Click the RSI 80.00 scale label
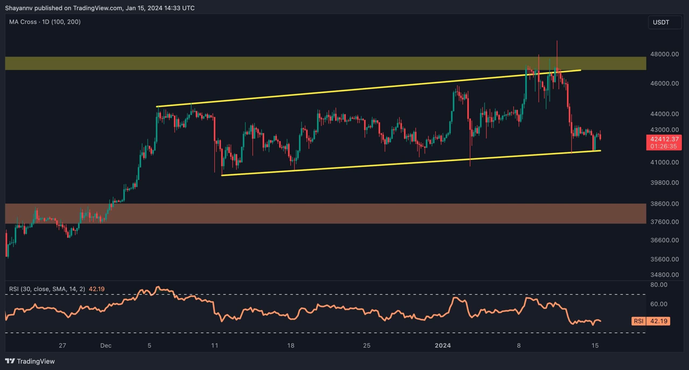Screen dimensions: 689x370 click(x=659, y=285)
